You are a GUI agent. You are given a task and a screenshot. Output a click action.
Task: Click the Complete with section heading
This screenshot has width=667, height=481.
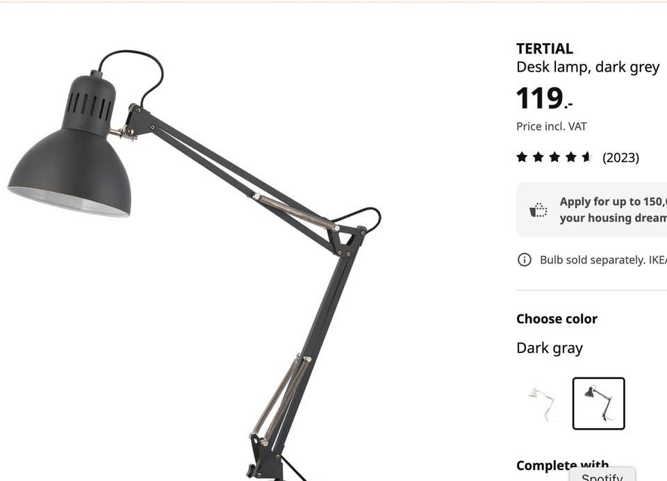(562, 465)
